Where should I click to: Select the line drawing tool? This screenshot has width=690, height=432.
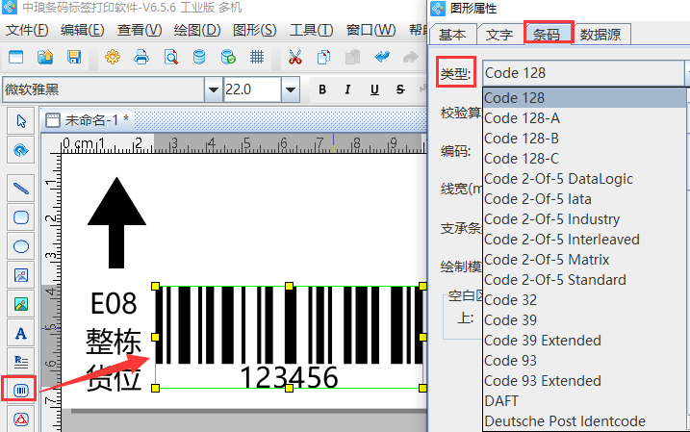[20, 187]
